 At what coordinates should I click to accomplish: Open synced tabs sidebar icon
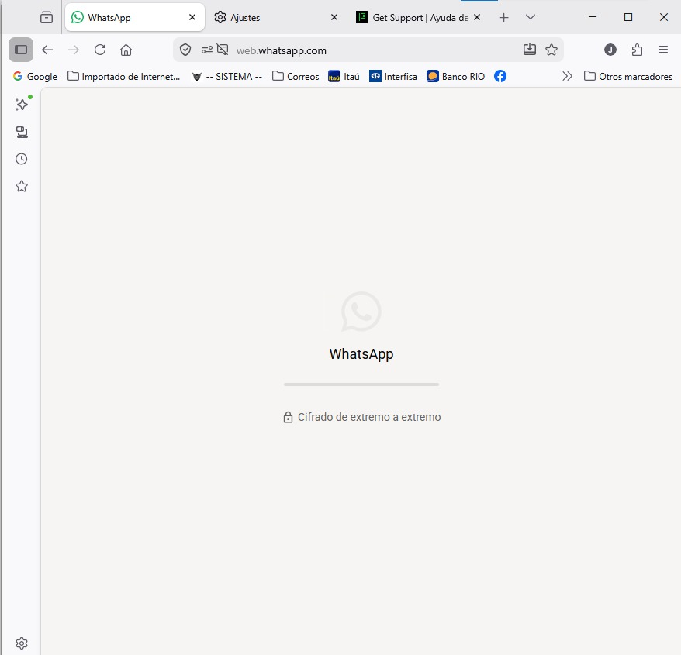point(22,132)
